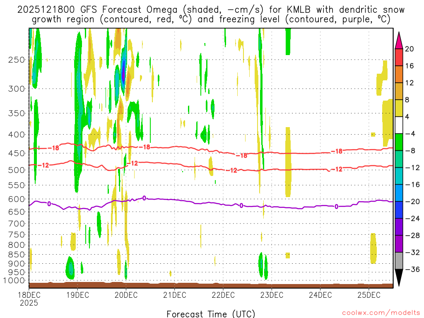Select the 950 pressure level label
Screen dimensions: 424x318
pyautogui.click(x=17, y=272)
